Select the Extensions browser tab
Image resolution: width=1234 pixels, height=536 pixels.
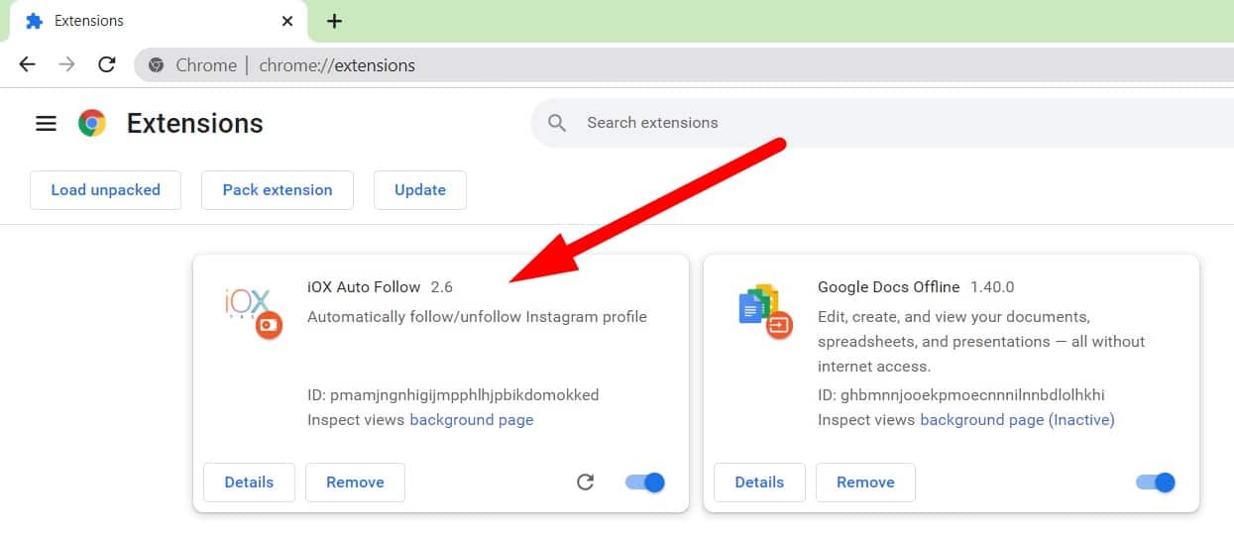(149, 21)
